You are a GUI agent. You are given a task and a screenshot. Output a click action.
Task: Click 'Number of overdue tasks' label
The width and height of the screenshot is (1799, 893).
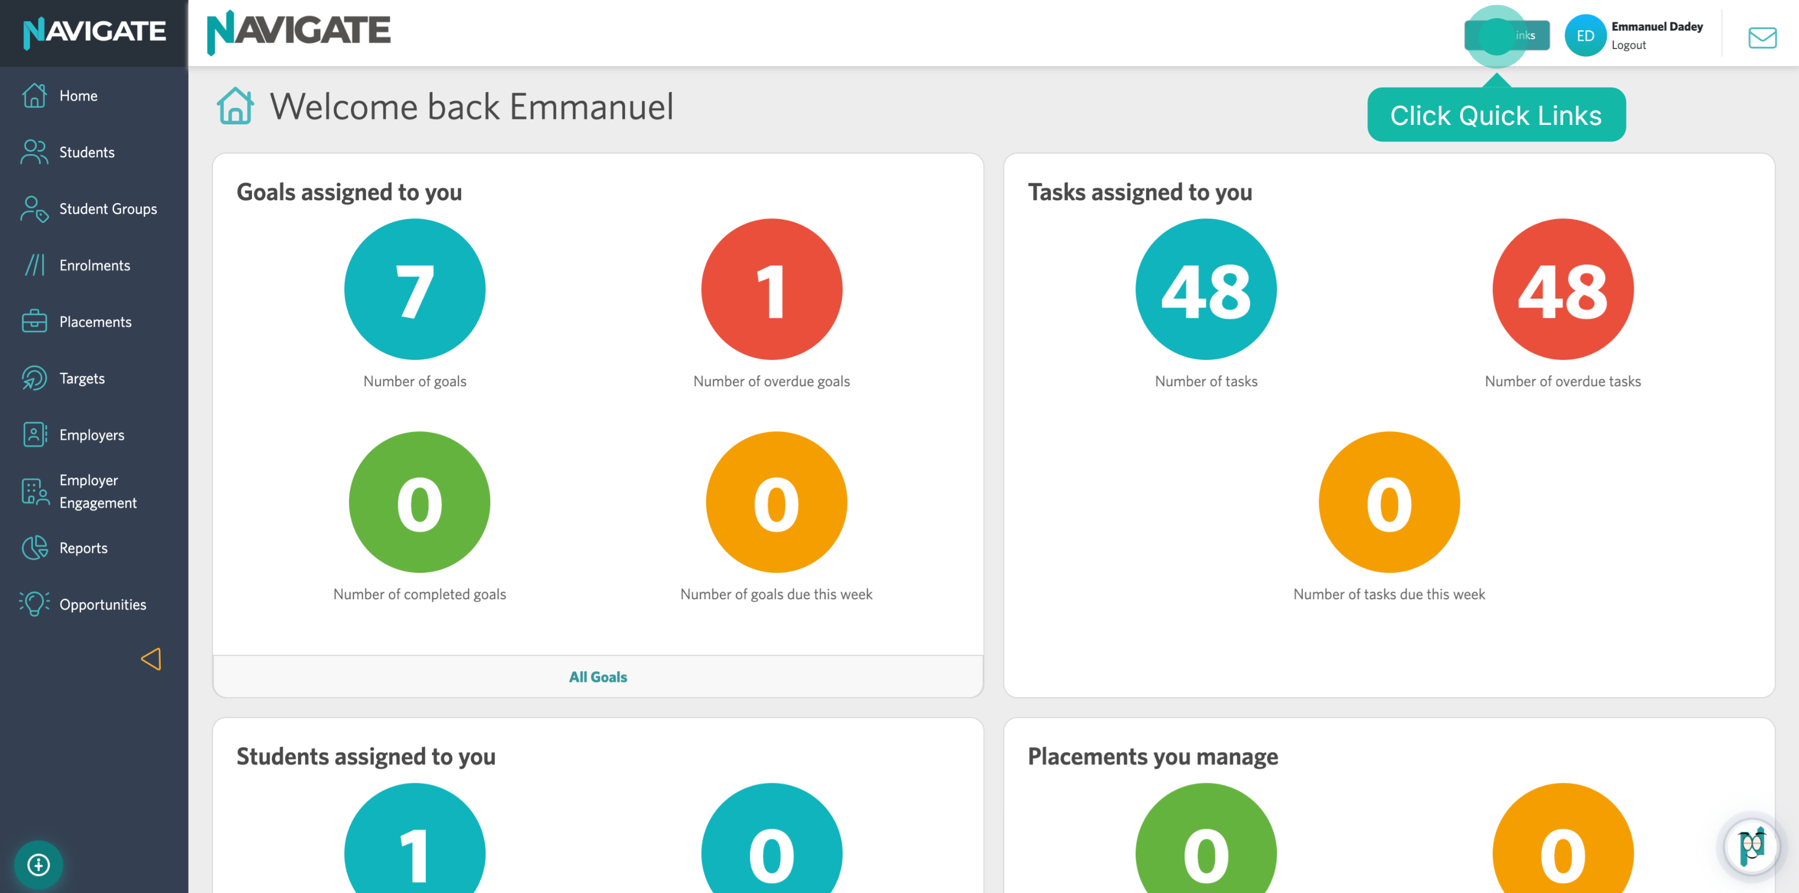[1563, 381]
